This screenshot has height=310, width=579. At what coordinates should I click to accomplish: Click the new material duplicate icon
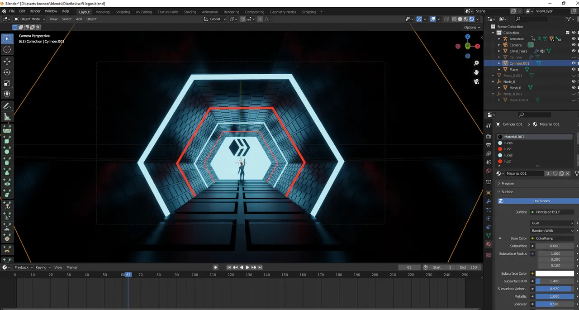click(x=561, y=173)
